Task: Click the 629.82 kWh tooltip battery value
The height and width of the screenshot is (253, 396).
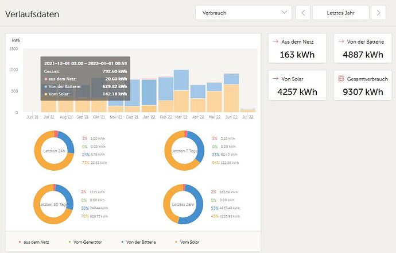Action: tap(116, 86)
